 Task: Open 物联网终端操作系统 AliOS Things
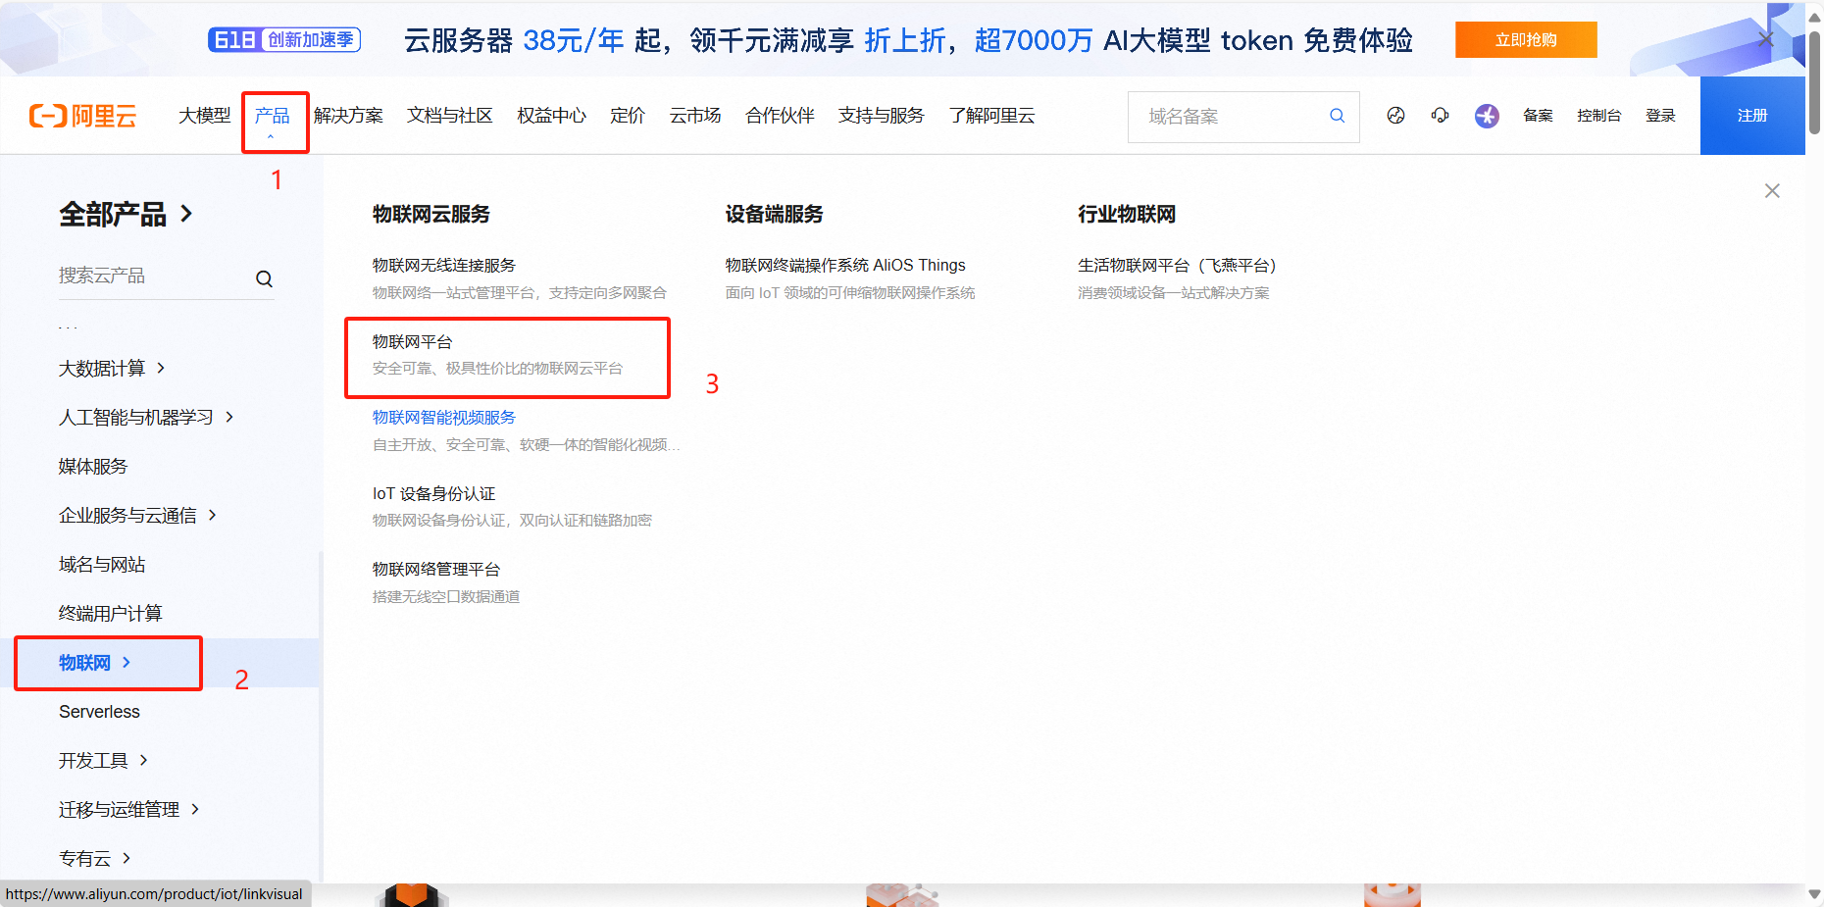pyautogui.click(x=845, y=265)
